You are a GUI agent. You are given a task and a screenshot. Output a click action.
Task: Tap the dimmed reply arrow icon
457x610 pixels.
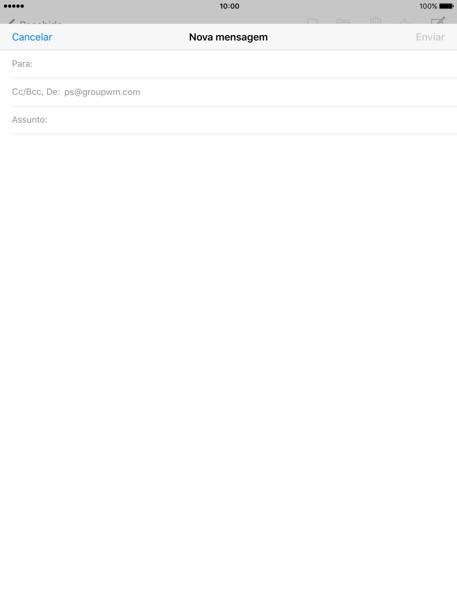(405, 22)
